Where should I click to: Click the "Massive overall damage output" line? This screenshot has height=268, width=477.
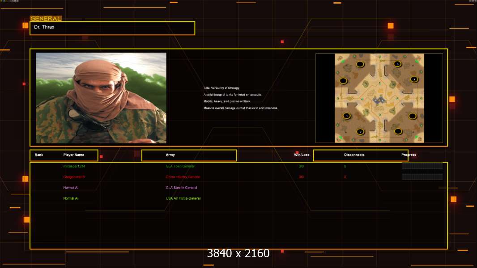241,108
